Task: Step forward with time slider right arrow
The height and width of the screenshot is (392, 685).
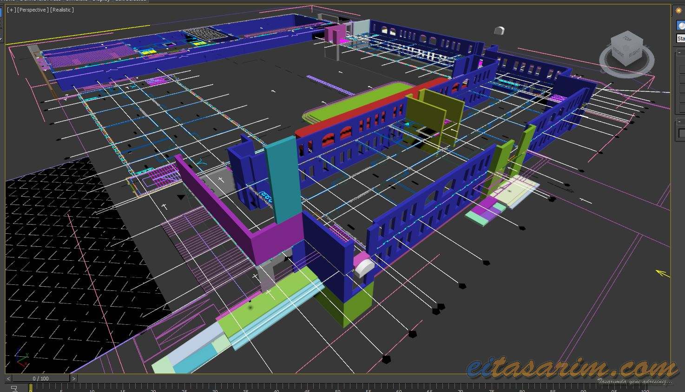Action: [x=74, y=379]
